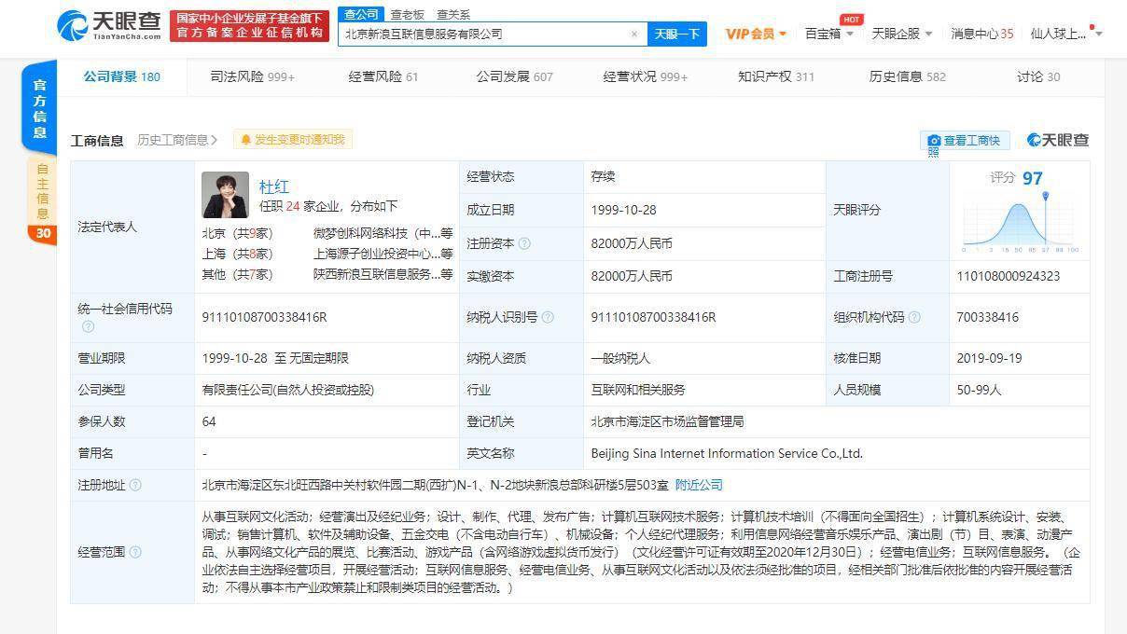Click the help icon next to 注册地址

135,485
